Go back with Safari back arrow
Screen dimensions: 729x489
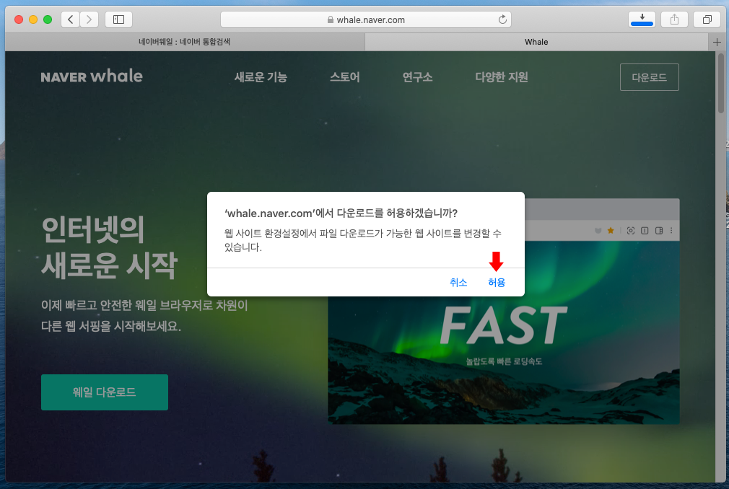(70, 19)
